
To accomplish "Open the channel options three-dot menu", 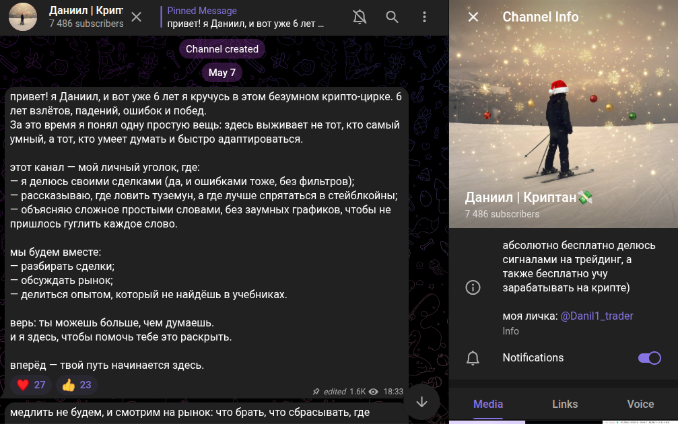I will pos(424,17).
